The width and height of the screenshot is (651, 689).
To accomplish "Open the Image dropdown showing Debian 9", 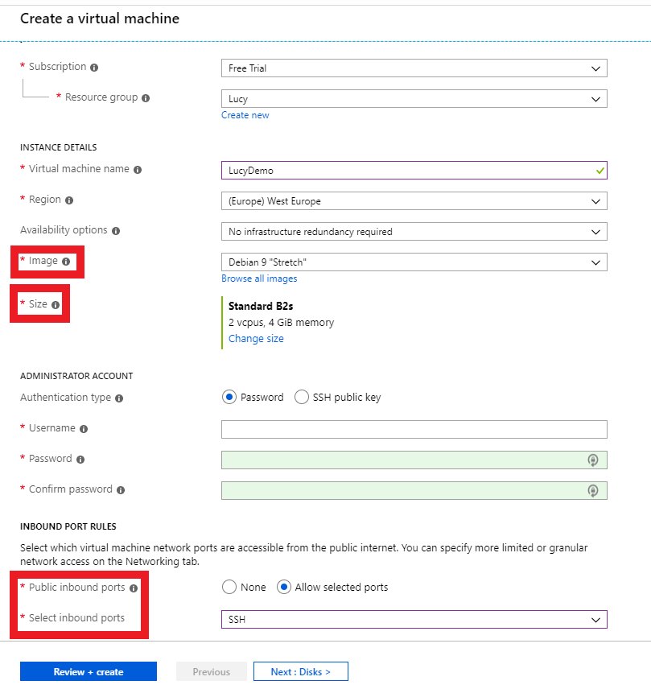I will click(x=414, y=262).
